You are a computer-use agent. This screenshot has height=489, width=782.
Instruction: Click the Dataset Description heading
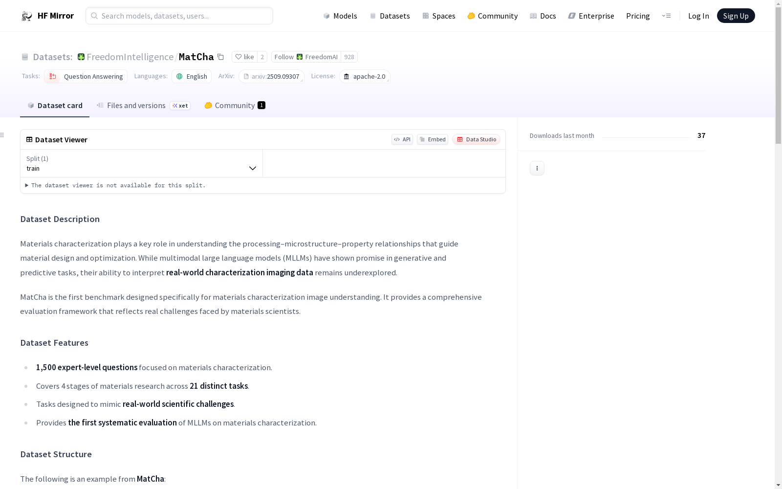coord(60,219)
